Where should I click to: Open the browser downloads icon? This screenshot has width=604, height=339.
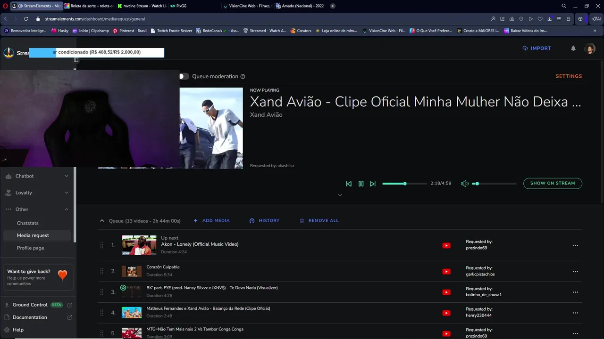pyautogui.click(x=550, y=19)
